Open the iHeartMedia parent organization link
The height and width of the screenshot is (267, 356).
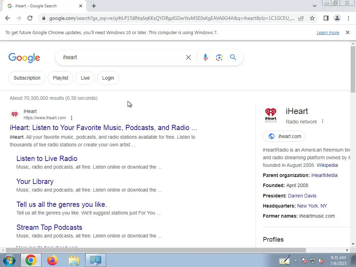(x=324, y=175)
